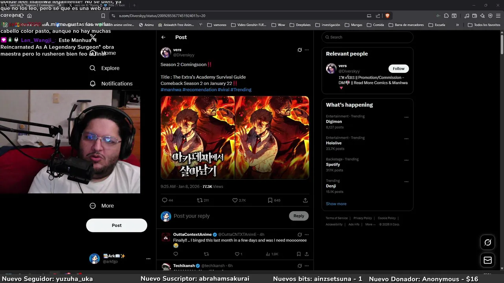
Task: Open more options on vers' post
Action: pos(307,50)
